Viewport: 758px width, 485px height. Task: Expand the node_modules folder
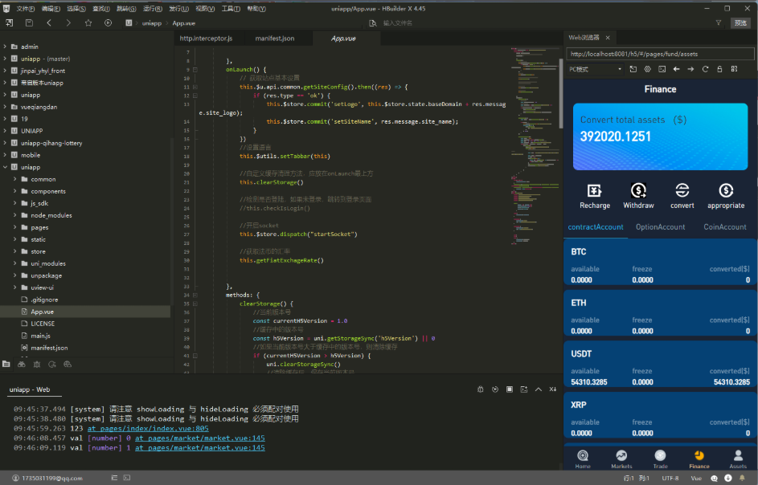click(x=14, y=215)
